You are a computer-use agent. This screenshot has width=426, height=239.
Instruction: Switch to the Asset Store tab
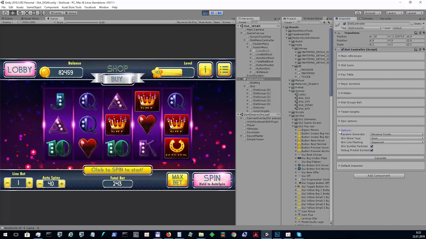click(x=31, y=19)
